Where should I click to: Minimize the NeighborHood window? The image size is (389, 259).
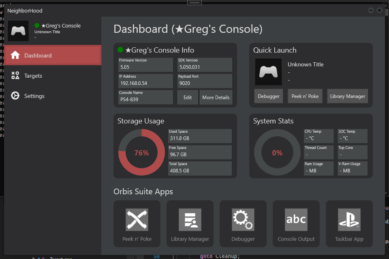click(371, 10)
